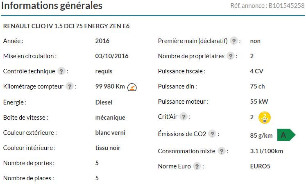Click the Renault Clio IV listing title
Image resolution: width=306 pixels, height=193 pixels.
point(66,26)
